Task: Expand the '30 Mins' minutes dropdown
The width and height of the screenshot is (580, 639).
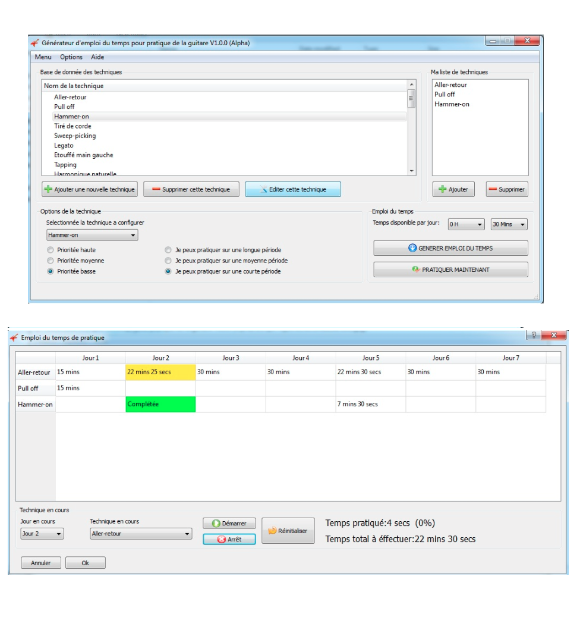Action: coord(509,224)
